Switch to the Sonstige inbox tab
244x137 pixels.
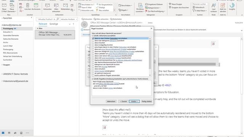[54, 24]
